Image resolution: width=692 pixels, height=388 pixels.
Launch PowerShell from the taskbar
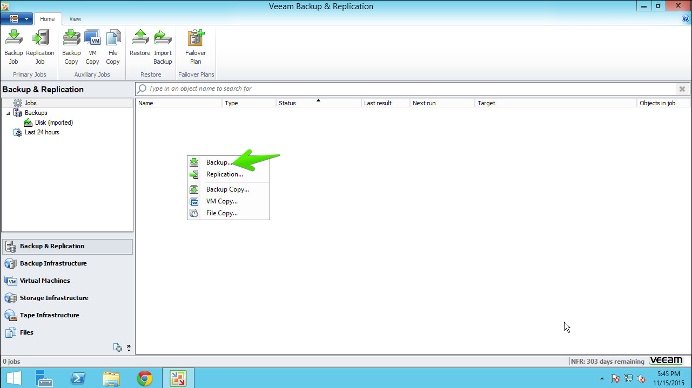pos(78,378)
